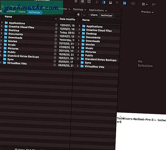
Task: Click VirtualBox VMs folder icon, left pane
Action: (4, 63)
